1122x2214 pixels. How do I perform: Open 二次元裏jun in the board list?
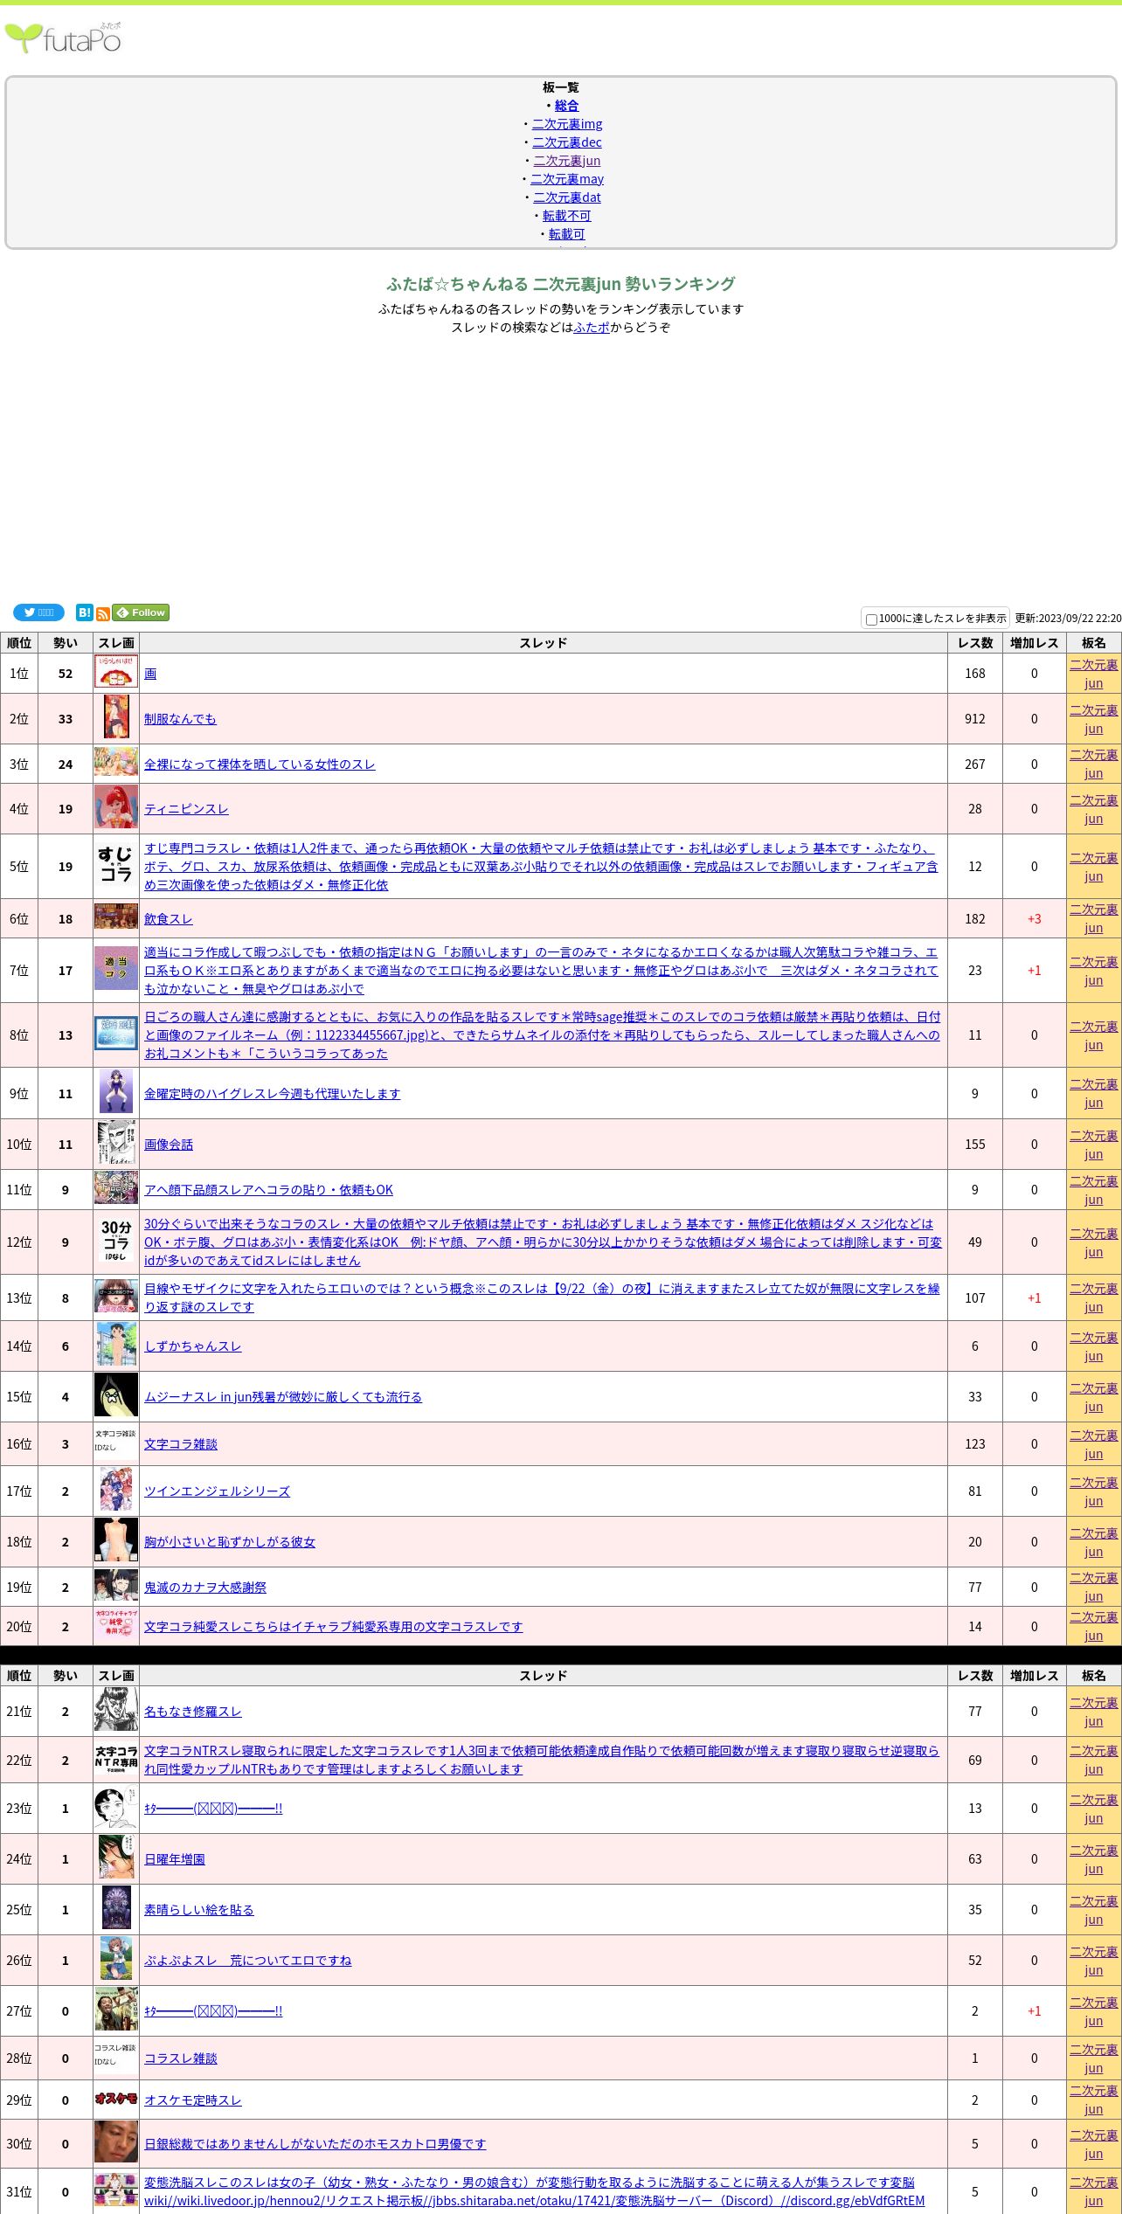click(x=567, y=161)
